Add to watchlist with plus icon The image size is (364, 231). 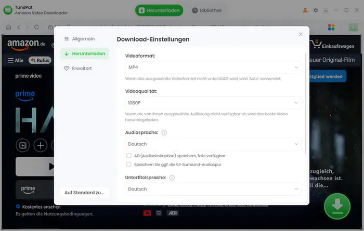click(41, 145)
